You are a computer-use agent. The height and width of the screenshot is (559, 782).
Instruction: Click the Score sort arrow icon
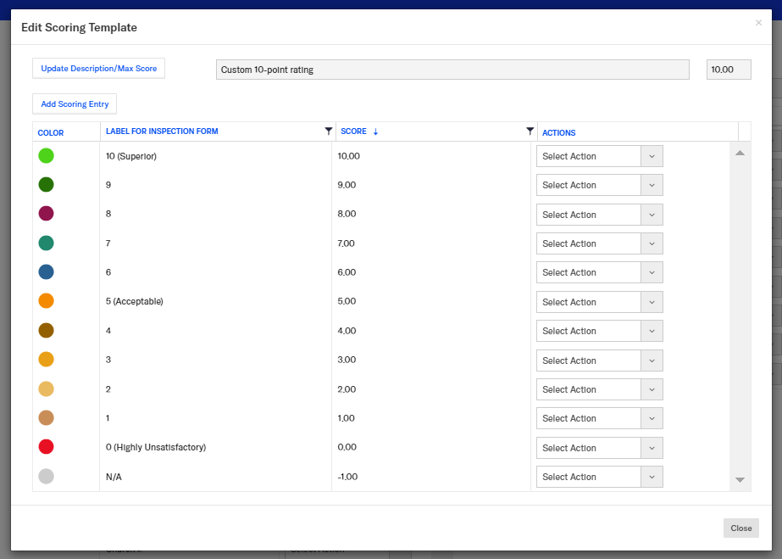point(375,131)
